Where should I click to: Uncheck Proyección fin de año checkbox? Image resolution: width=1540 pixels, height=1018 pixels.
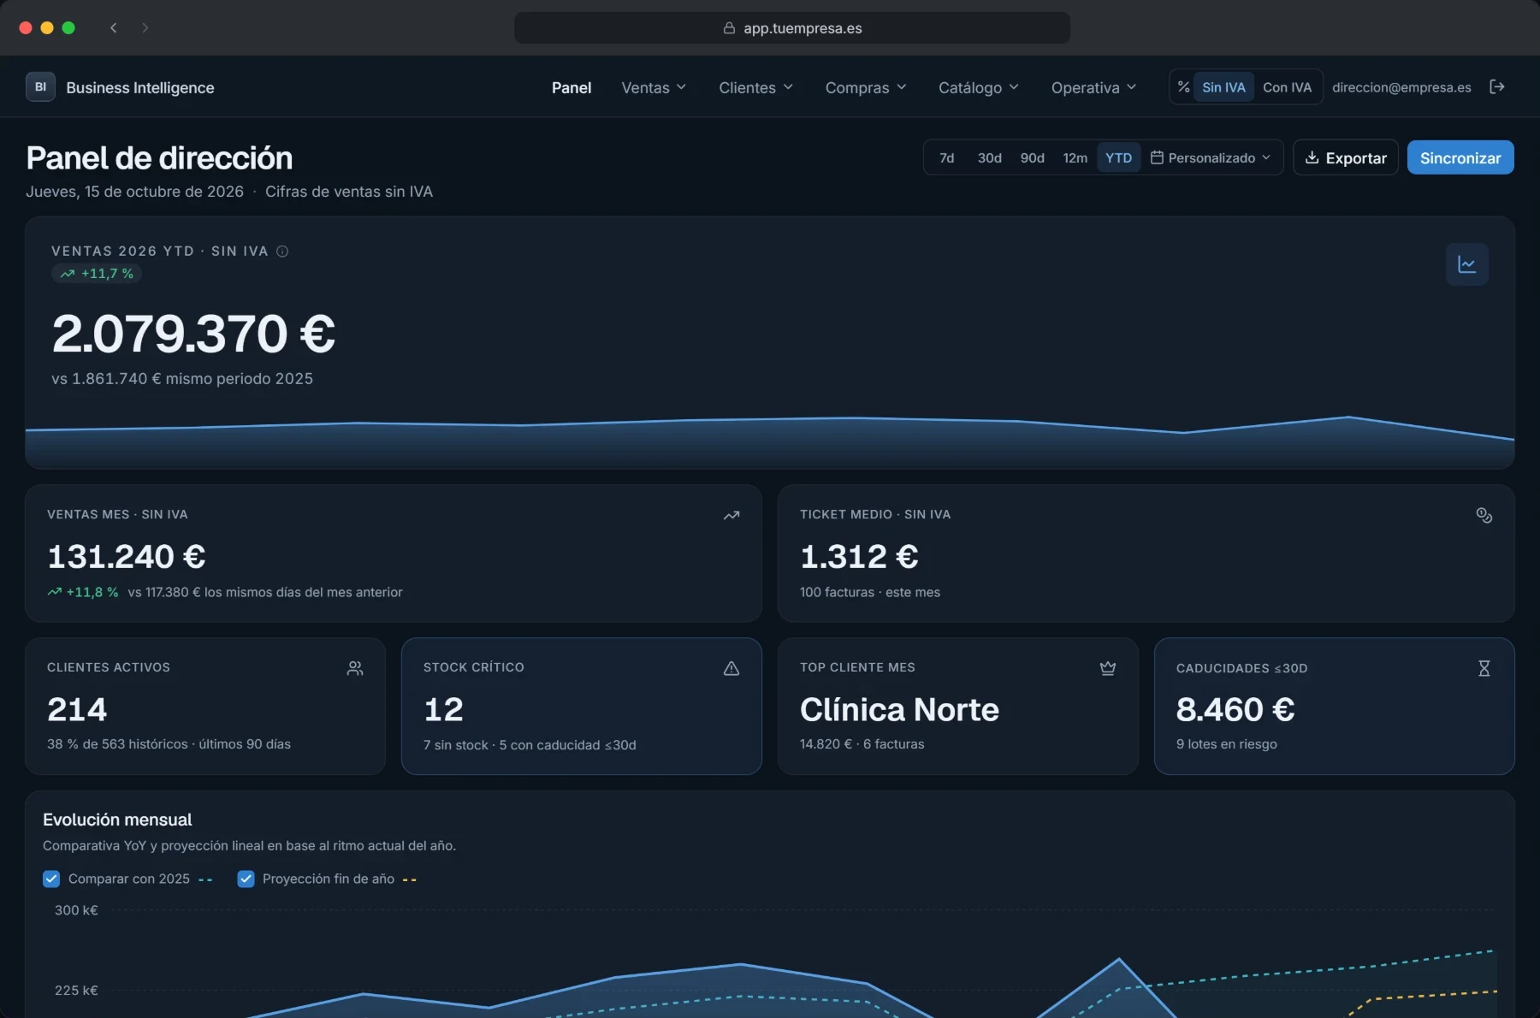246,879
